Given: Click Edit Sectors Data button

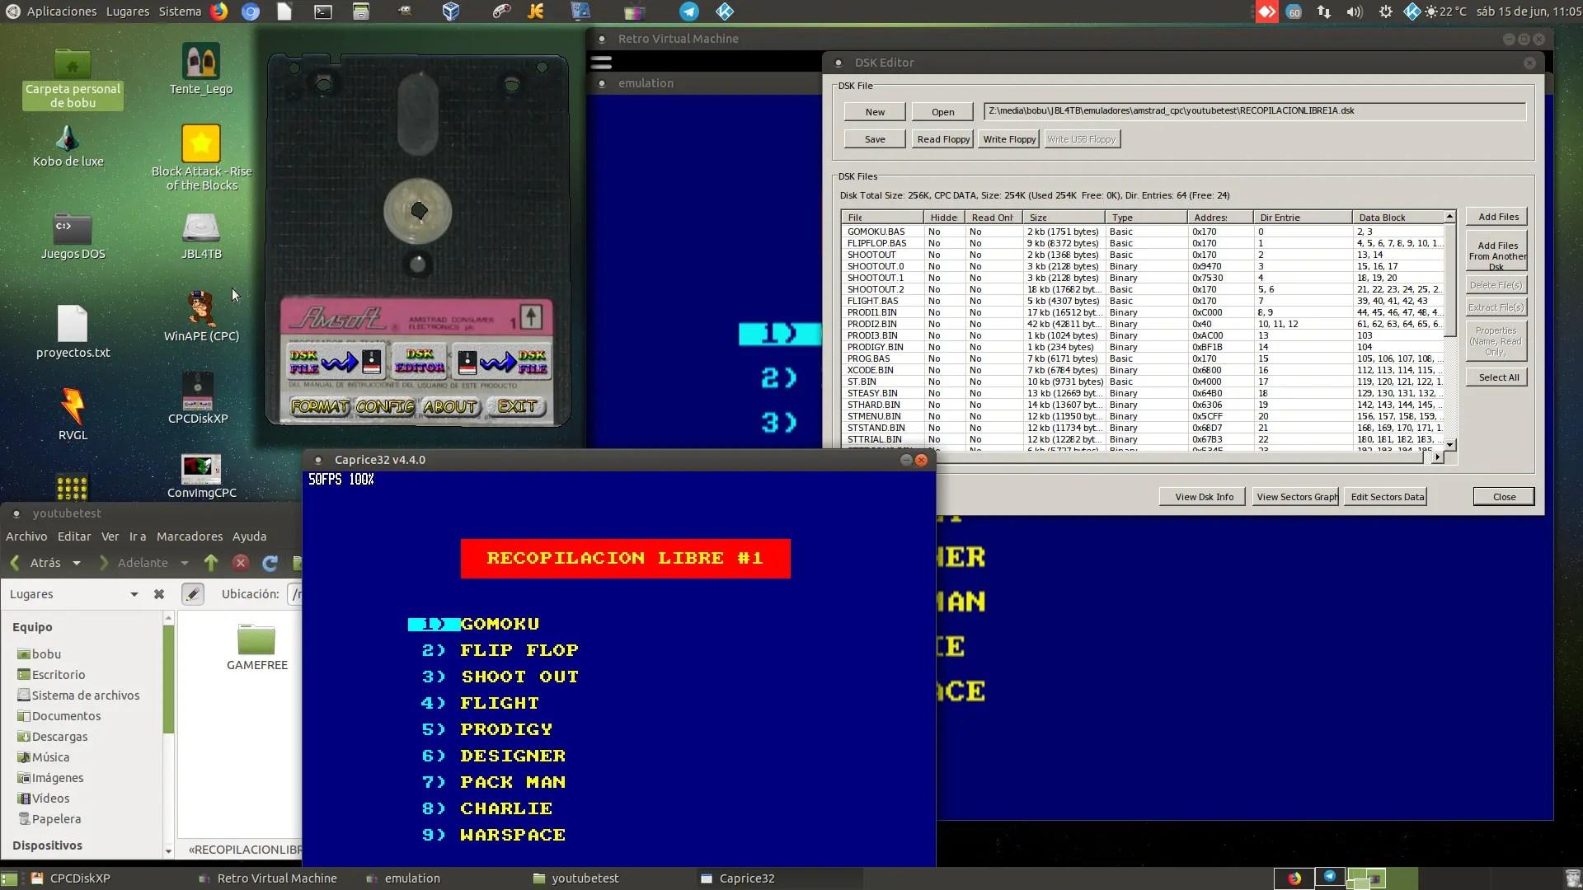Looking at the screenshot, I should click(x=1387, y=497).
